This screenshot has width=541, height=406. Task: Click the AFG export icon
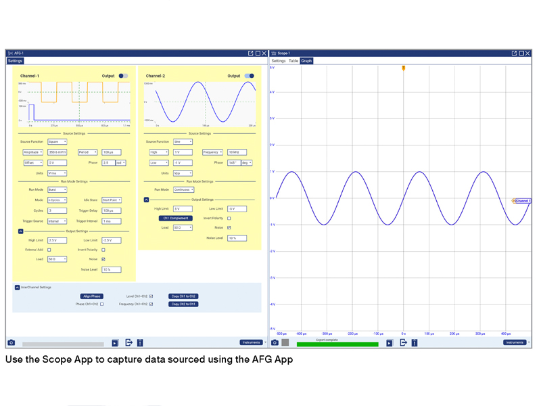point(128,343)
